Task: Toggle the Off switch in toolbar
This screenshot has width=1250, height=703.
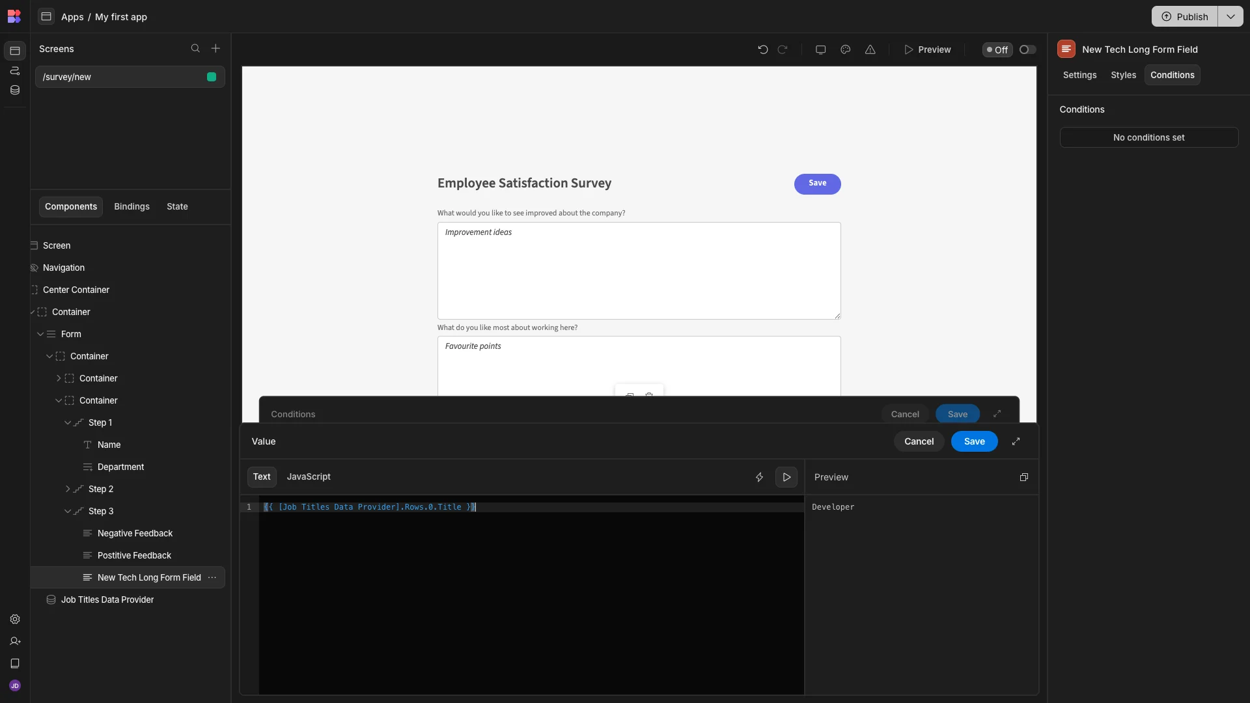Action: pyautogui.click(x=1027, y=49)
